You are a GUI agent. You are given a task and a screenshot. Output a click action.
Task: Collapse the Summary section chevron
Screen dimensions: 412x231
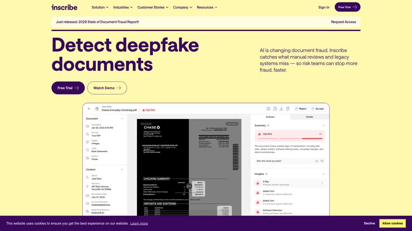pyautogui.click(x=323, y=126)
